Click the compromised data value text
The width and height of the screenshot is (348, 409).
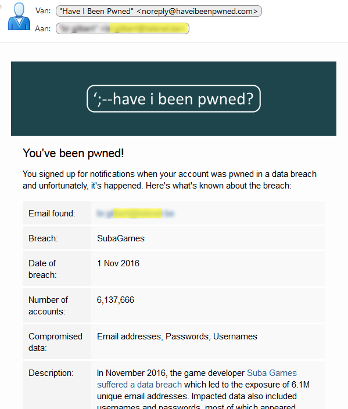click(x=177, y=336)
